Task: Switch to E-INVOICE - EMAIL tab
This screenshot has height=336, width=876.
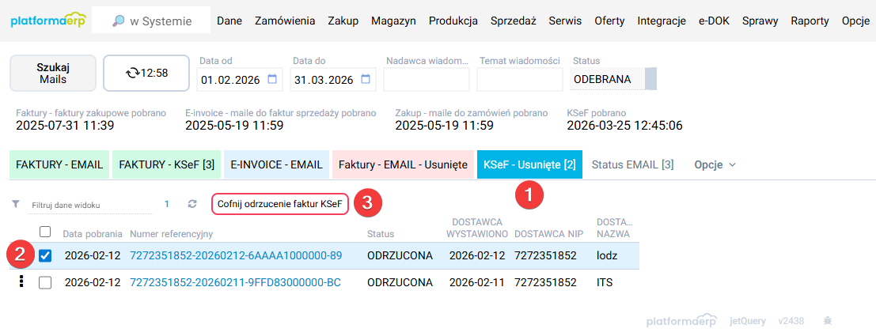Action: coord(276,164)
